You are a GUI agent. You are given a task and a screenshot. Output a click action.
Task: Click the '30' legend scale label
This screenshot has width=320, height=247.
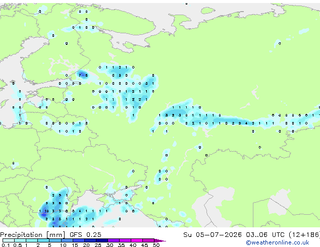tap(110, 245)
